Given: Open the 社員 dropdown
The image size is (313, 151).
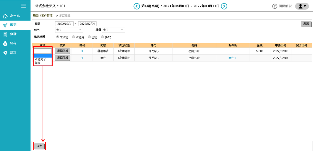Looking at the screenshot, I should (x=113, y=30).
